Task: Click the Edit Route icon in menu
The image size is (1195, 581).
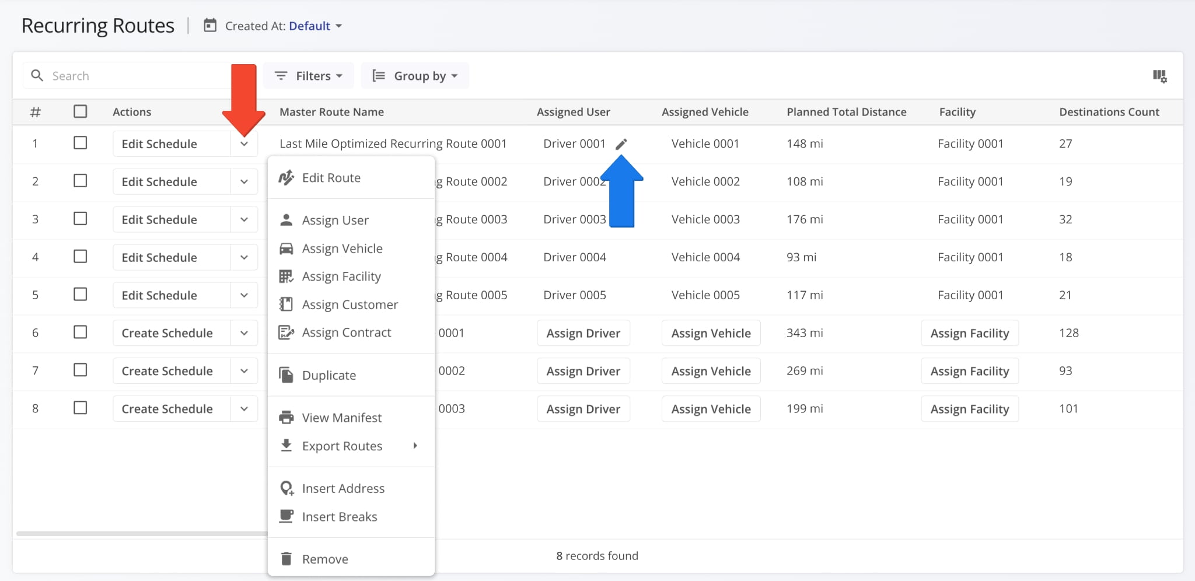Action: 286,178
